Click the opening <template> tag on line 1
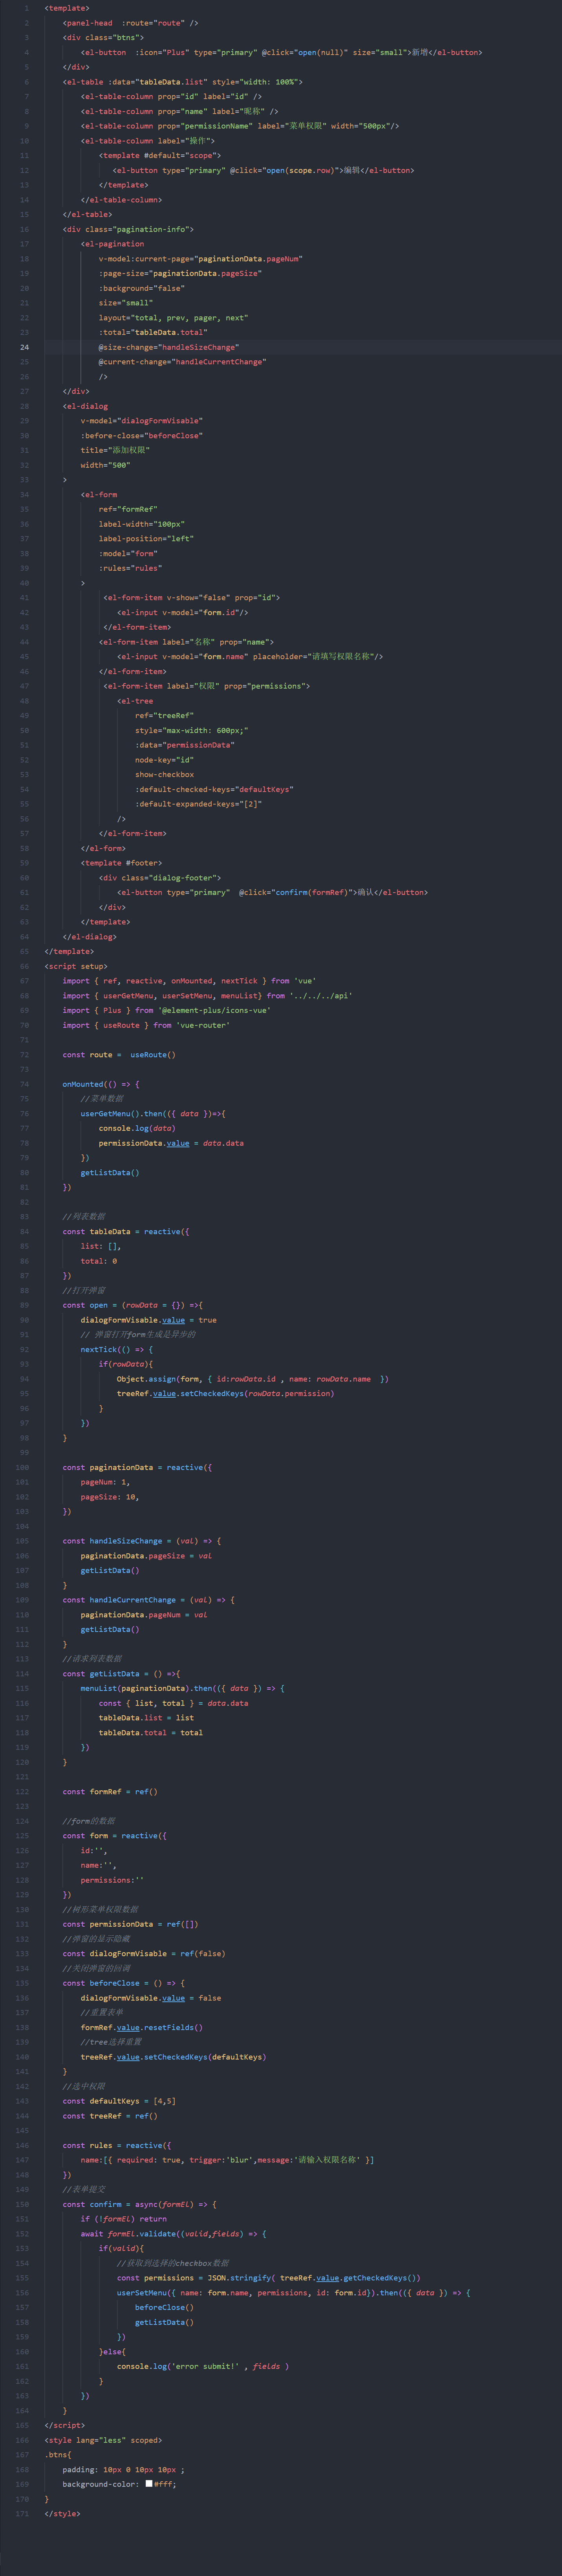 pos(67,8)
